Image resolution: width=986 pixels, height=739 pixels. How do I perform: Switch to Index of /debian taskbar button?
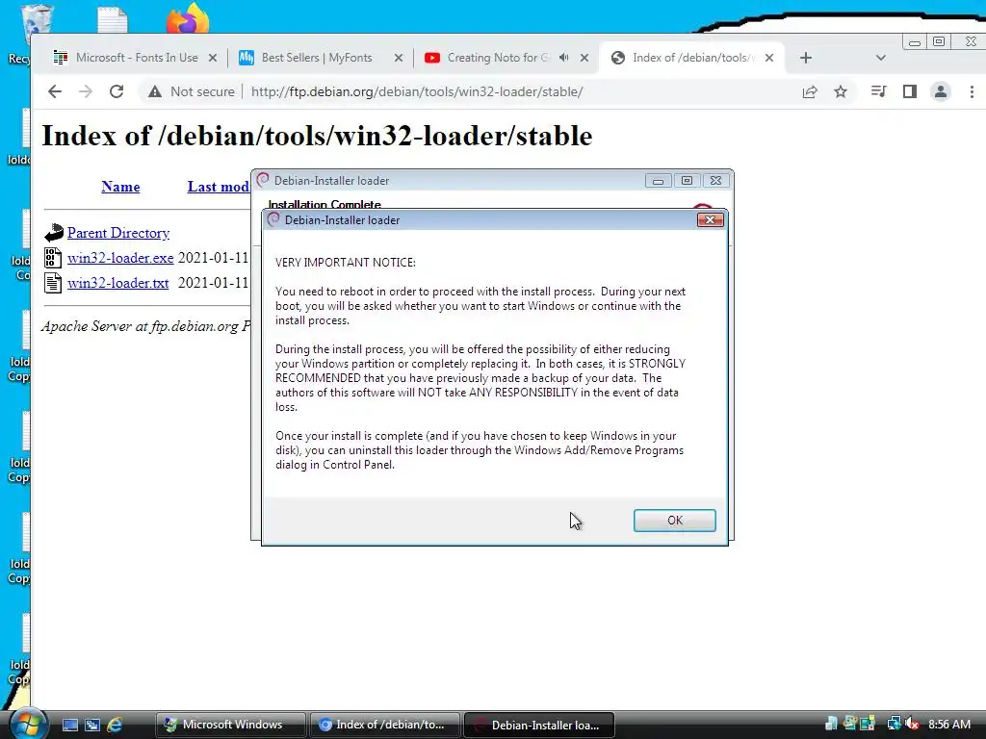click(385, 725)
